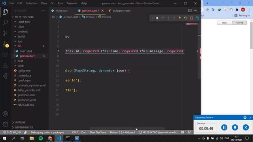
Task: Click the Chrome page vertical scrollbar
Action: click(x=251, y=35)
